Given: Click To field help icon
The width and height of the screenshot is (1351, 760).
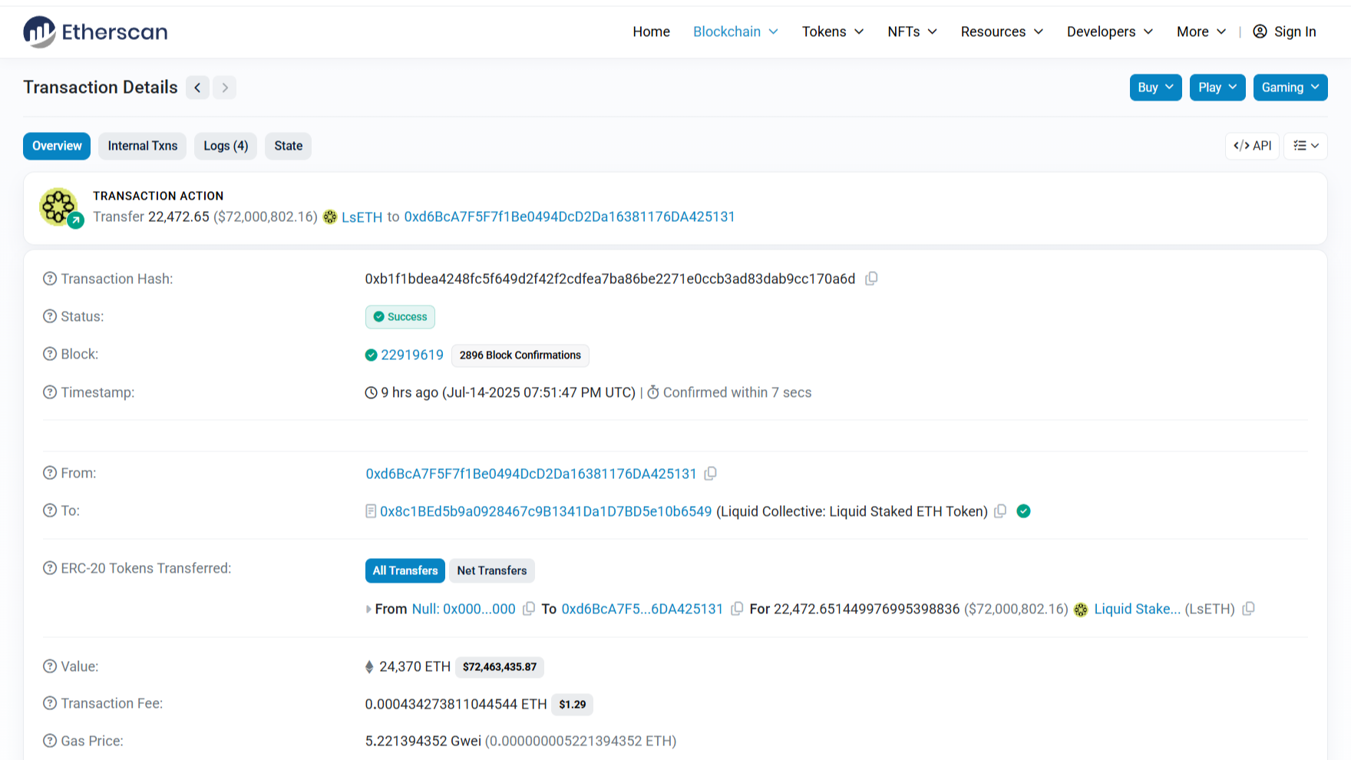Looking at the screenshot, I should click(50, 511).
